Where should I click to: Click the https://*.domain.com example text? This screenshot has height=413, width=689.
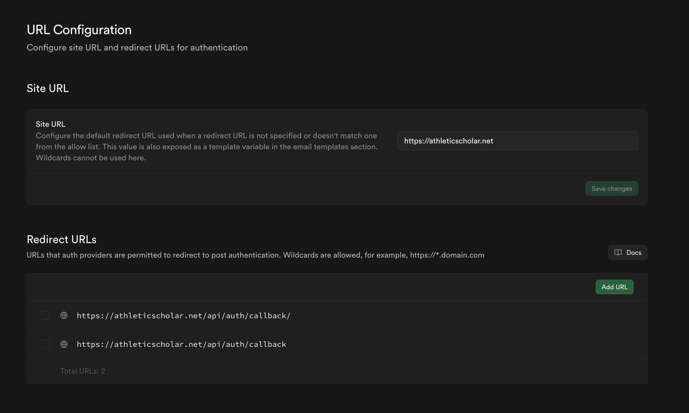[447, 255]
